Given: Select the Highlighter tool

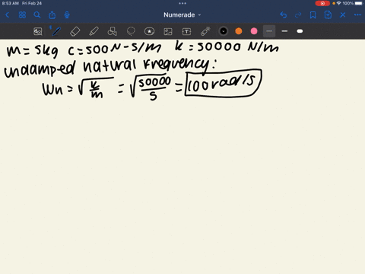Looking at the screenshot, I should tap(94, 31).
